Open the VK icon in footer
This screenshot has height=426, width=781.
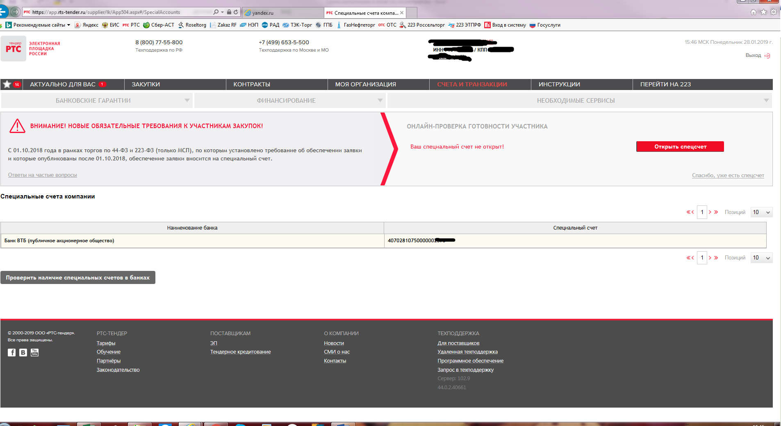(23, 352)
